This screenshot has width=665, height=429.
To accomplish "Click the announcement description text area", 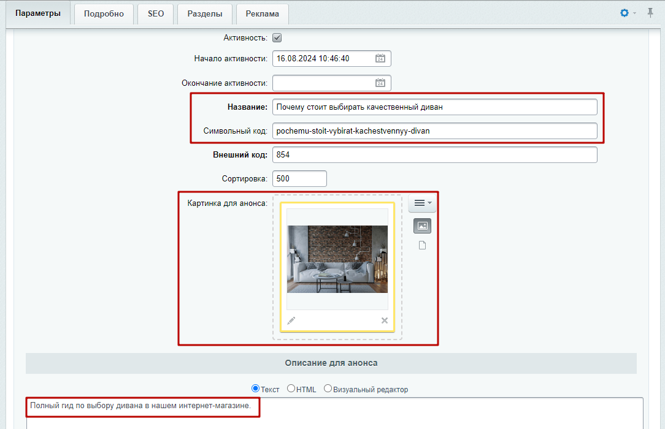I will (334, 413).
